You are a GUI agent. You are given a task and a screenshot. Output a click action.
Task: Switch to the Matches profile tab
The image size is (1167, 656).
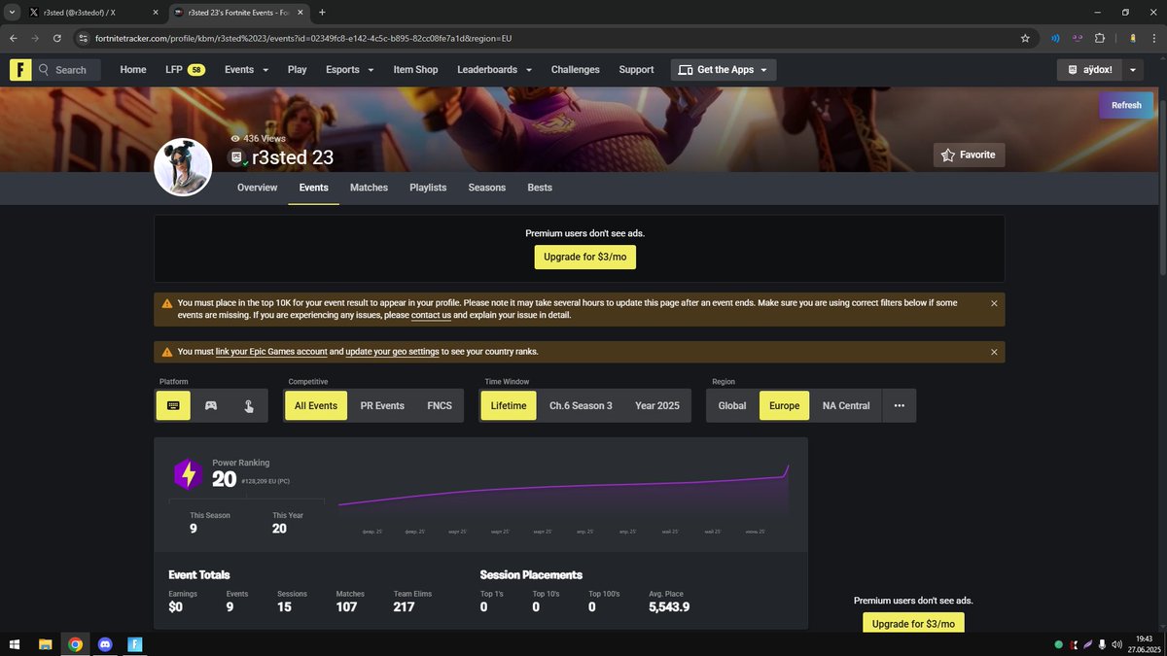click(x=369, y=188)
